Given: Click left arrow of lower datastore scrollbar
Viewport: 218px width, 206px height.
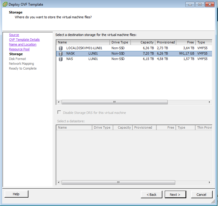Looking at the screenshot, I should point(59,182).
